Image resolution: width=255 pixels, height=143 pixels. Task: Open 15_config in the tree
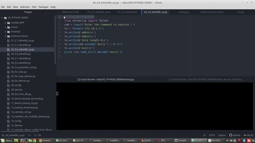(x=16, y=121)
